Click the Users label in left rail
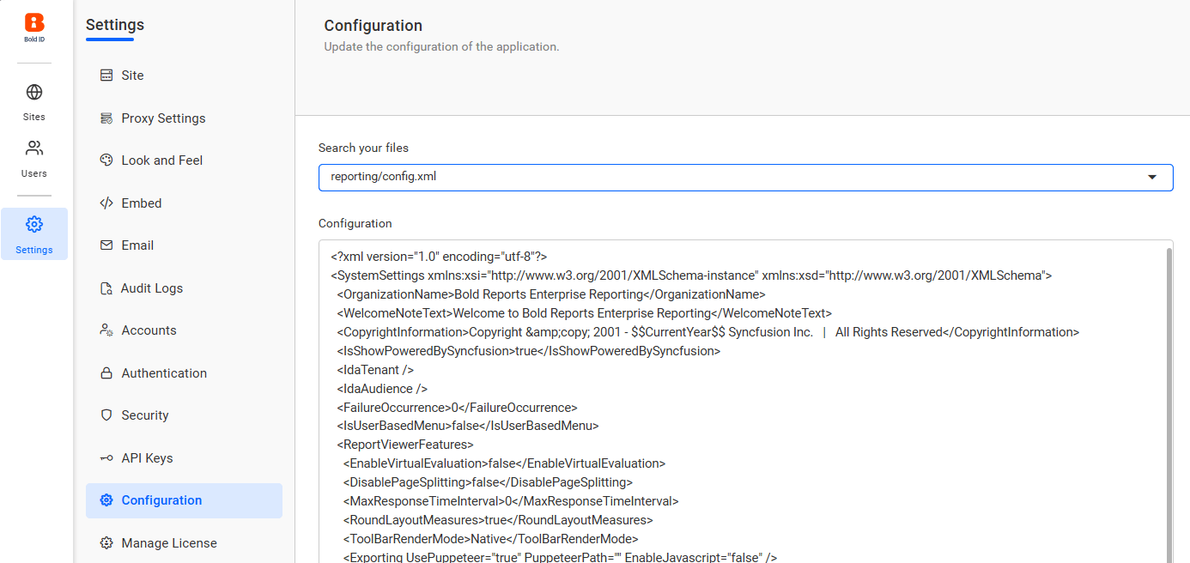The image size is (1190, 563). (34, 173)
